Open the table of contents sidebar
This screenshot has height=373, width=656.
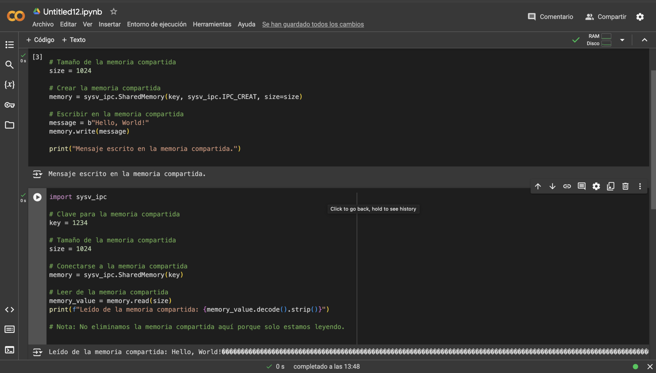click(x=10, y=45)
